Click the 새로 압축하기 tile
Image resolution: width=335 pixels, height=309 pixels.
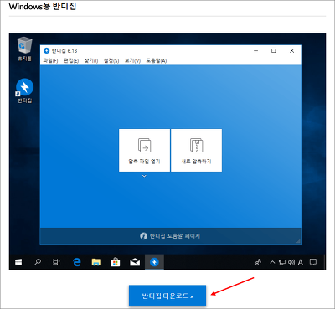(x=197, y=150)
